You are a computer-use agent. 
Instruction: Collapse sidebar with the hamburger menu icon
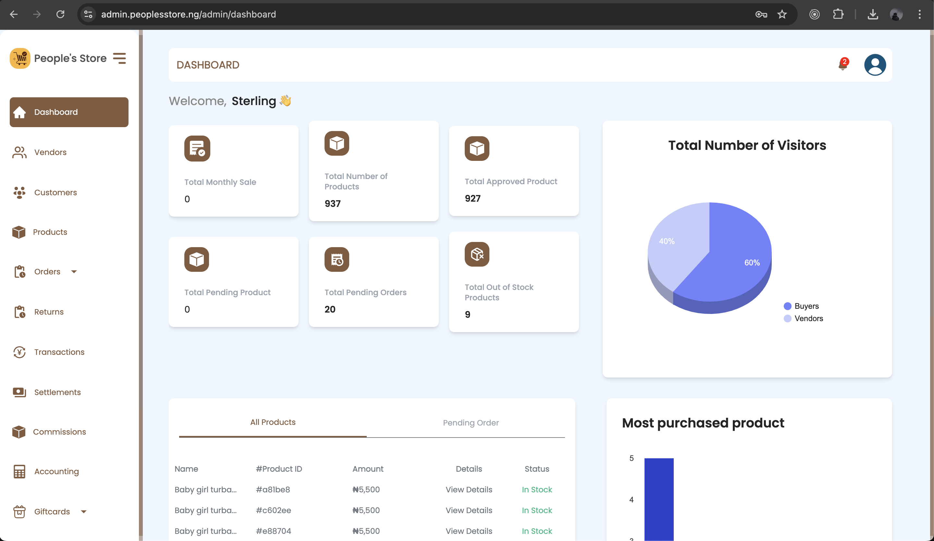pyautogui.click(x=119, y=58)
